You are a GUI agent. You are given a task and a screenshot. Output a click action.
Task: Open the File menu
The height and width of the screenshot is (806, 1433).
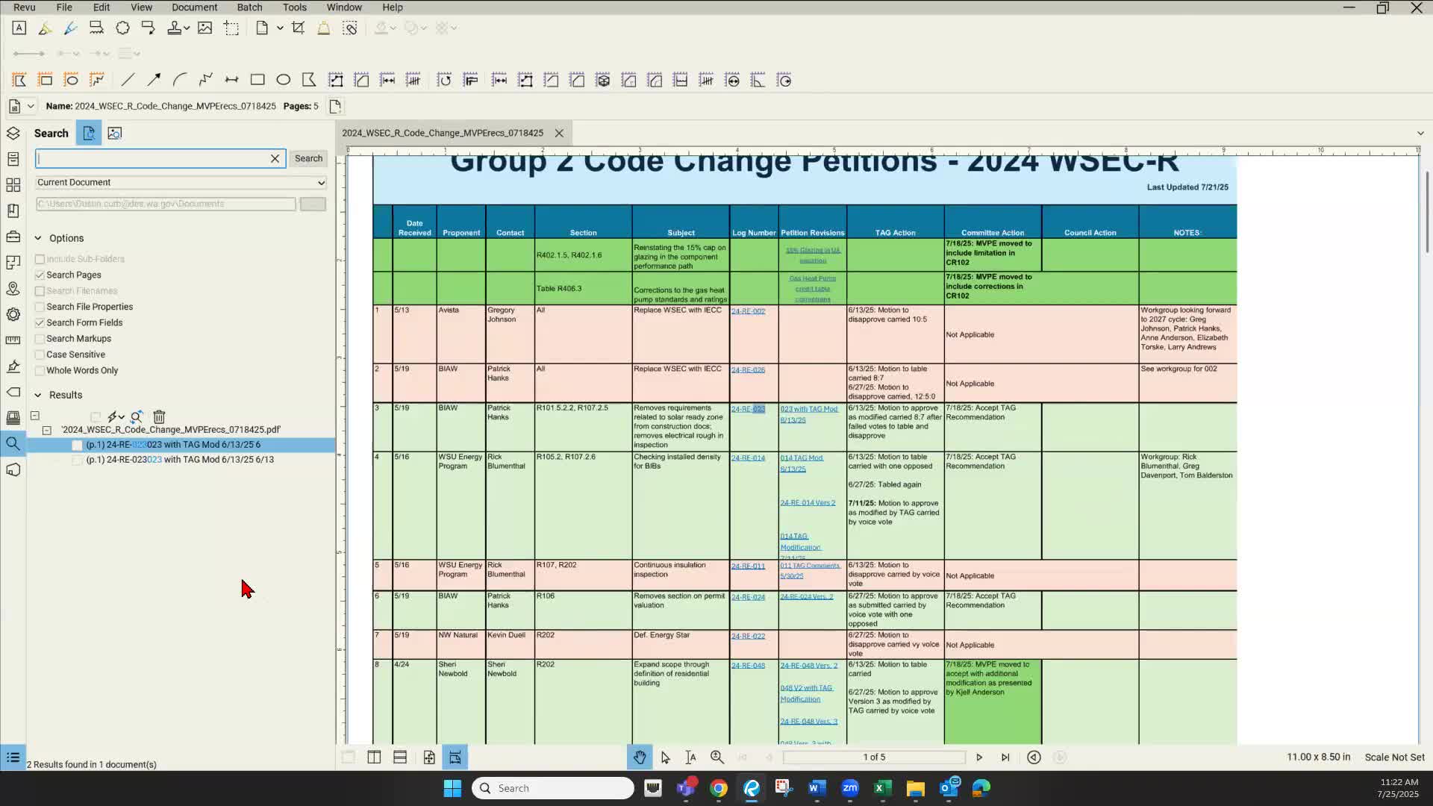[x=64, y=7]
